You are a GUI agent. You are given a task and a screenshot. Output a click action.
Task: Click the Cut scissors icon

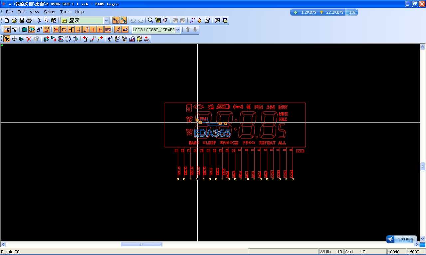[39, 21]
